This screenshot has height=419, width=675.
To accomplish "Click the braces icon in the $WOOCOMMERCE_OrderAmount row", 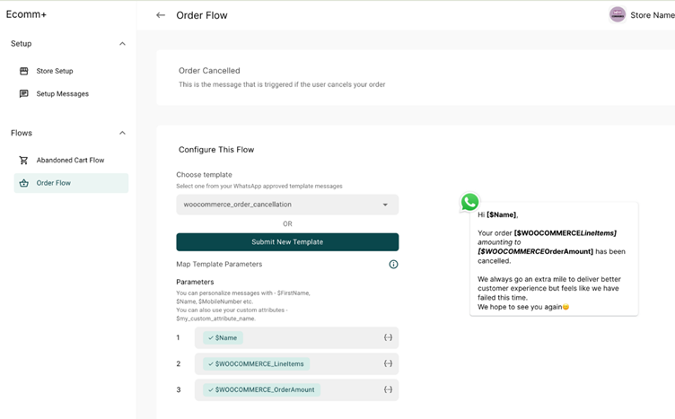I will point(388,389).
